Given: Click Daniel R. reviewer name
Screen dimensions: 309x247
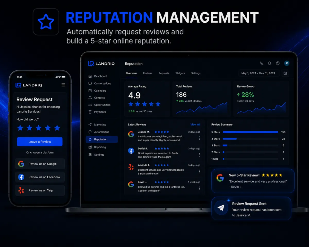Looking at the screenshot, I should (x=143, y=148).
